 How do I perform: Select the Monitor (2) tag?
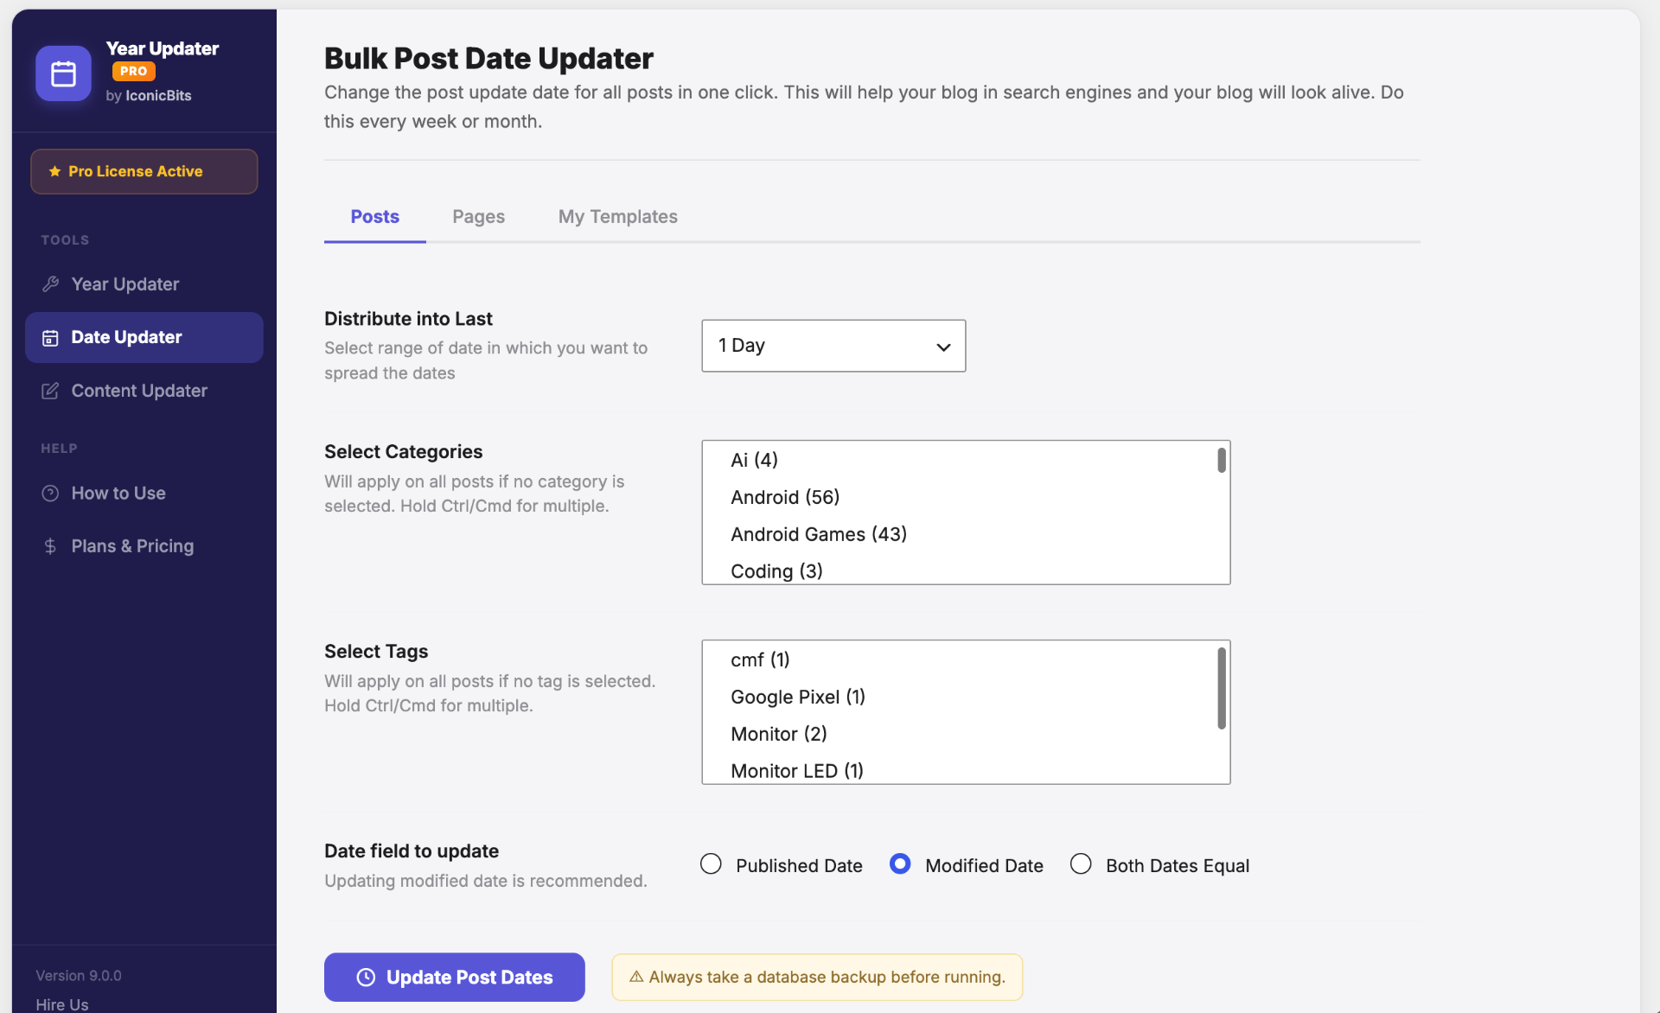click(958, 734)
